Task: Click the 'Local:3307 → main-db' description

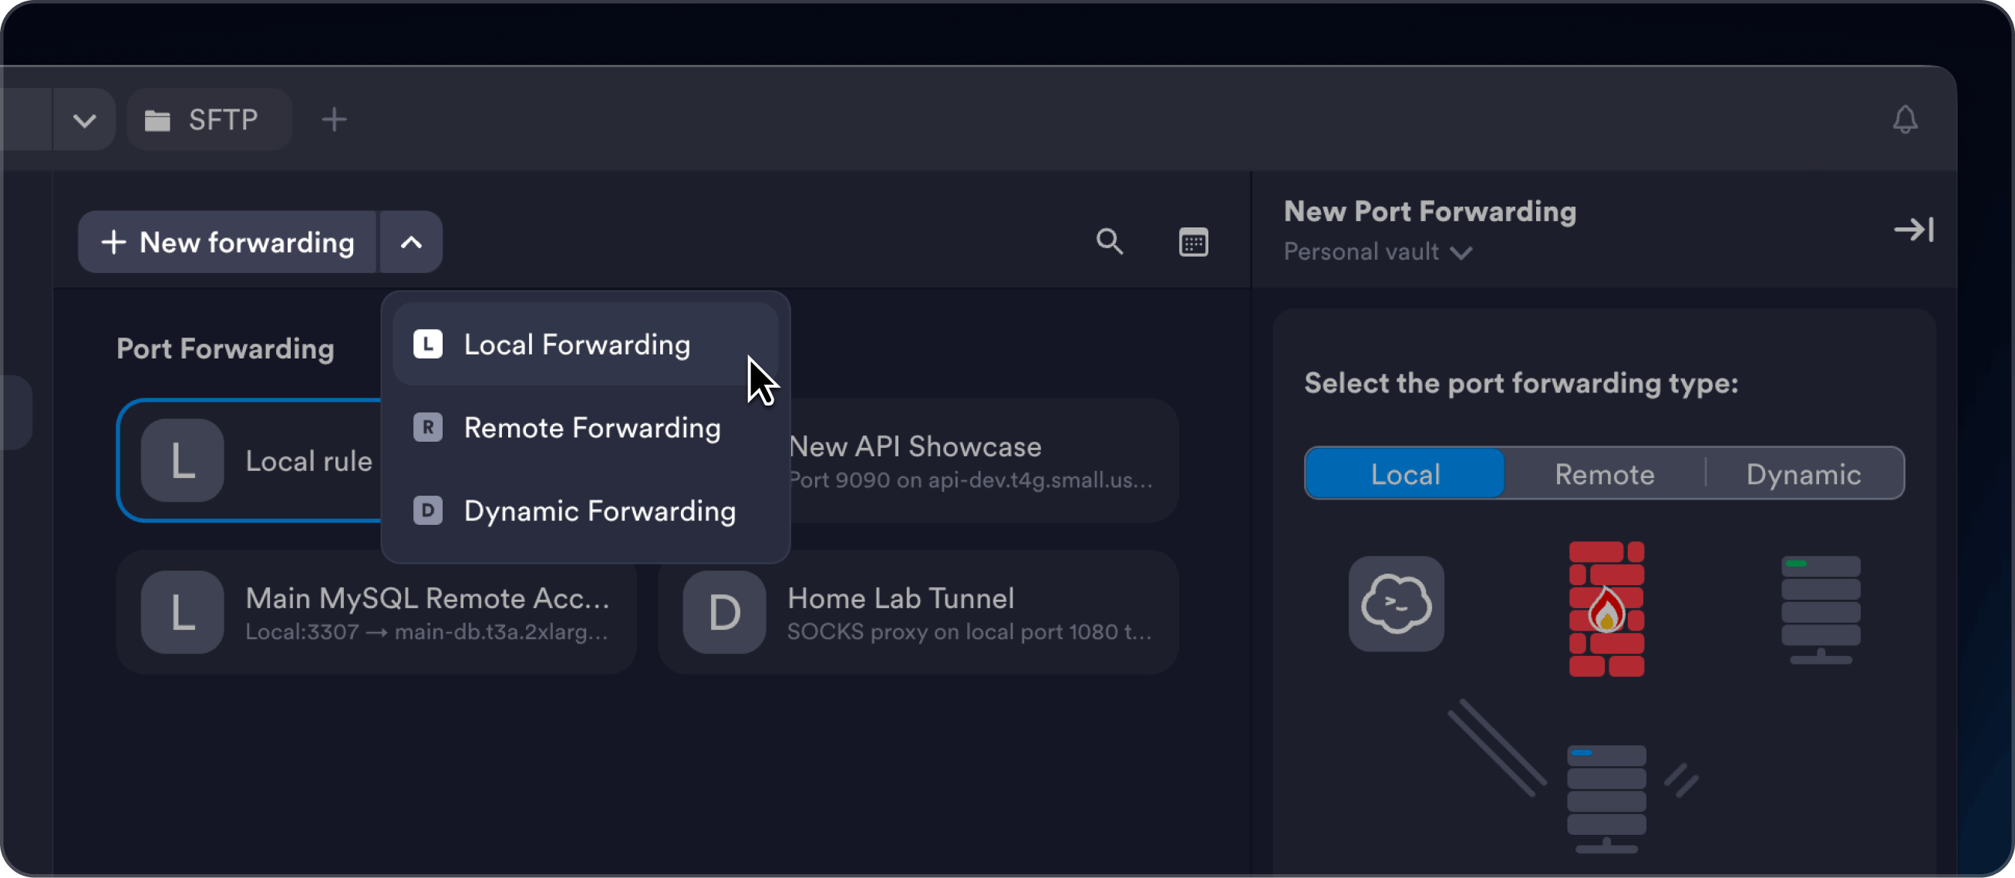Action: (x=427, y=632)
